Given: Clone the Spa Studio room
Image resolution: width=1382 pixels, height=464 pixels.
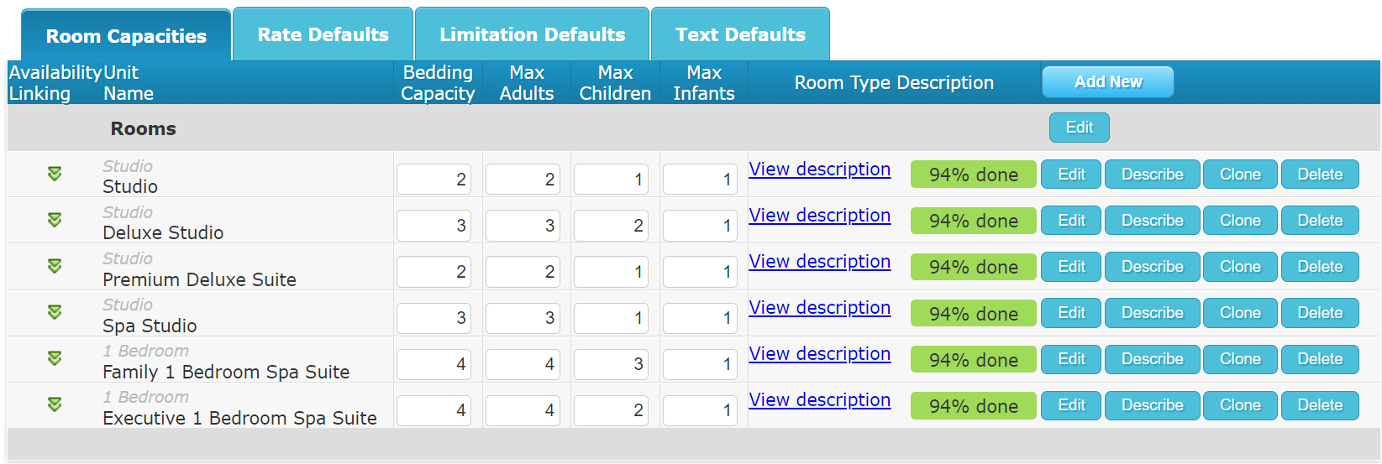Looking at the screenshot, I should click(1240, 313).
